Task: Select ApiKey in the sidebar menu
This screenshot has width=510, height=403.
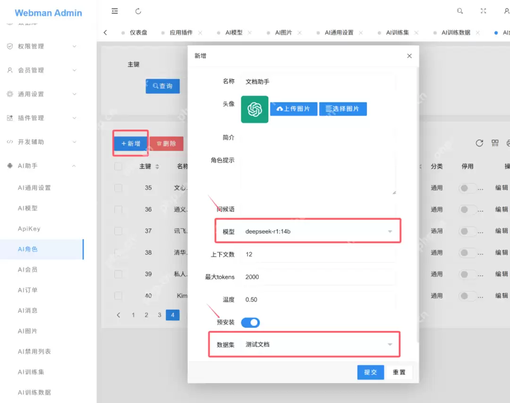Action: [x=29, y=229]
